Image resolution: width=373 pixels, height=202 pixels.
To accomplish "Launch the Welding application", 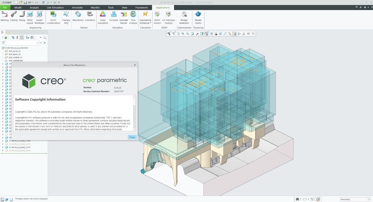I will (5, 16).
